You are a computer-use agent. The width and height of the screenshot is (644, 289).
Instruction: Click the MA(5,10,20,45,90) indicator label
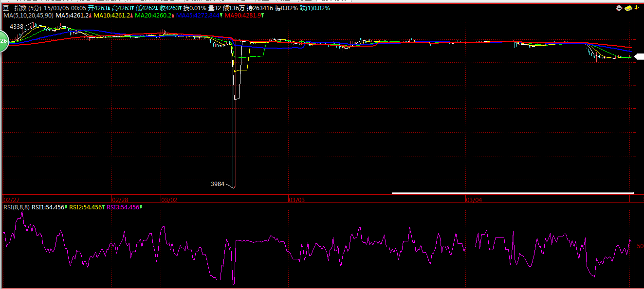tap(28, 16)
